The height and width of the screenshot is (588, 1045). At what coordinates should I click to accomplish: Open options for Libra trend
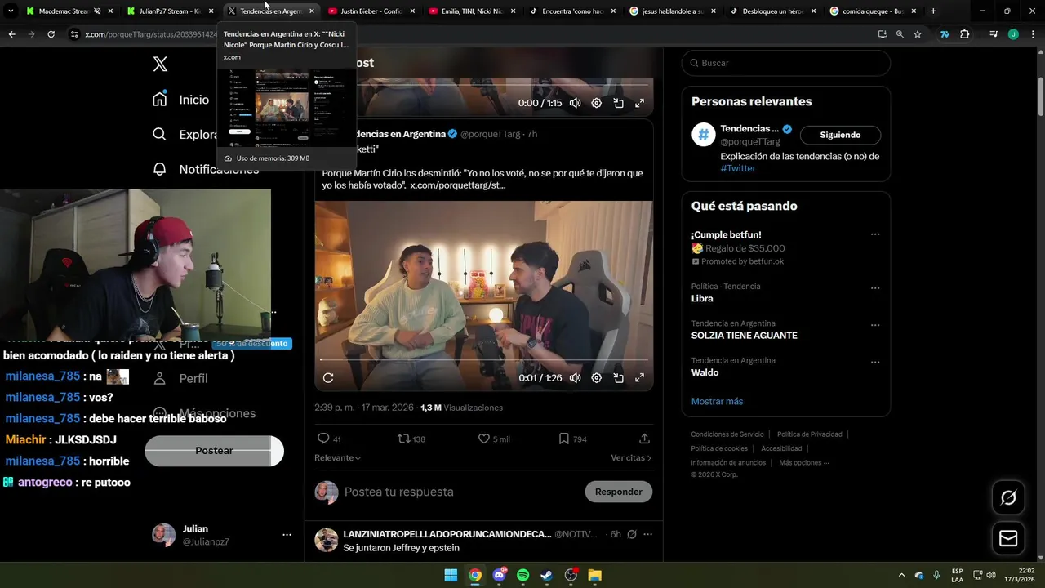click(x=875, y=288)
